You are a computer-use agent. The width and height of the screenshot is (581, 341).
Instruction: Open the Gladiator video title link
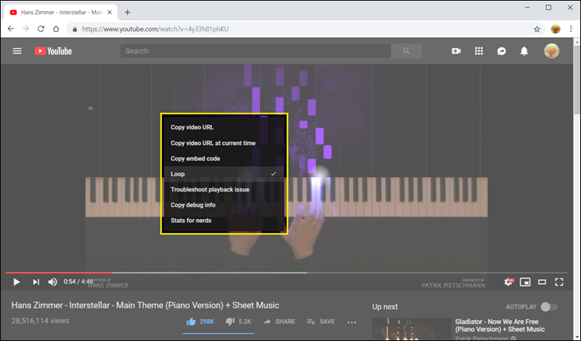(500, 326)
